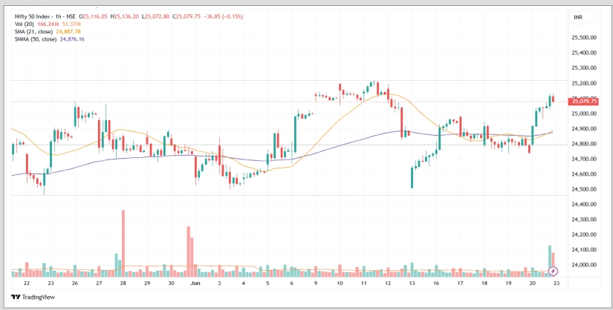Click the 24,600.00 price axis label
613x310 pixels.
(x=584, y=174)
